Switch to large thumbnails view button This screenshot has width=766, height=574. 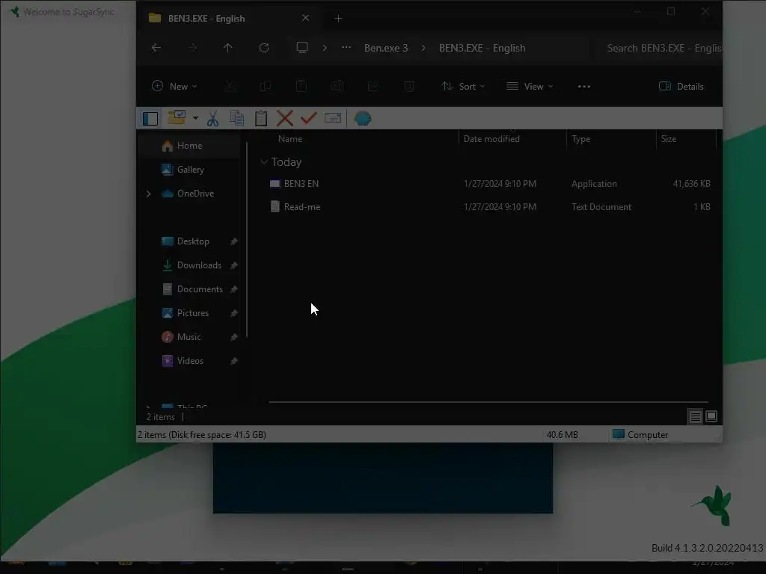pos(711,416)
